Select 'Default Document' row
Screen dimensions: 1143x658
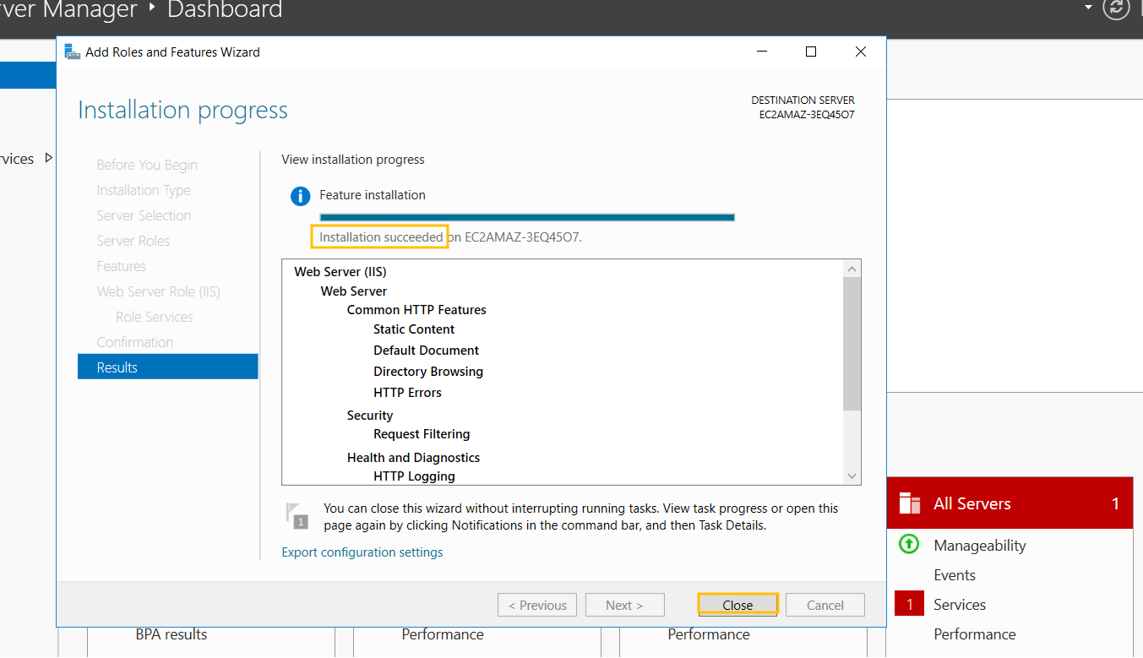point(426,351)
